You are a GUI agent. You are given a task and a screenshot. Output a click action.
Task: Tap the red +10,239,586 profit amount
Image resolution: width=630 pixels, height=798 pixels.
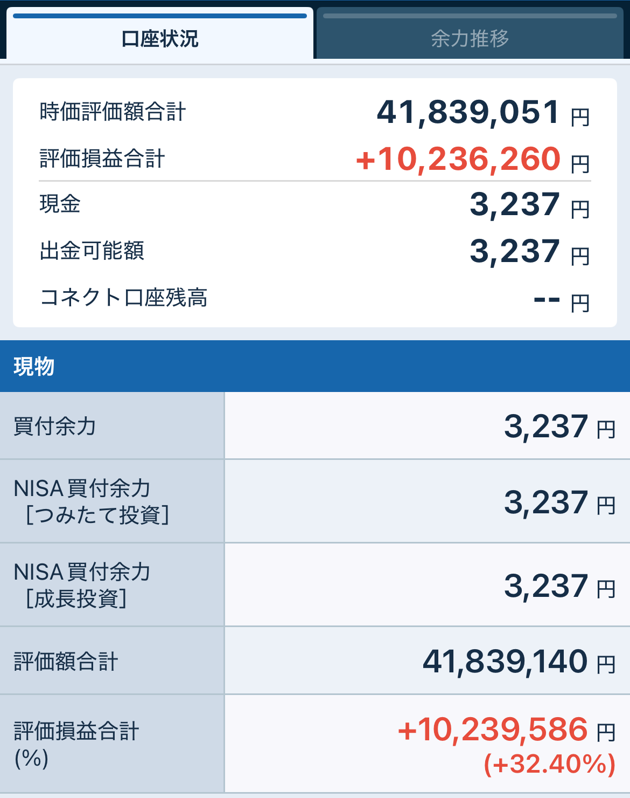[x=493, y=730]
